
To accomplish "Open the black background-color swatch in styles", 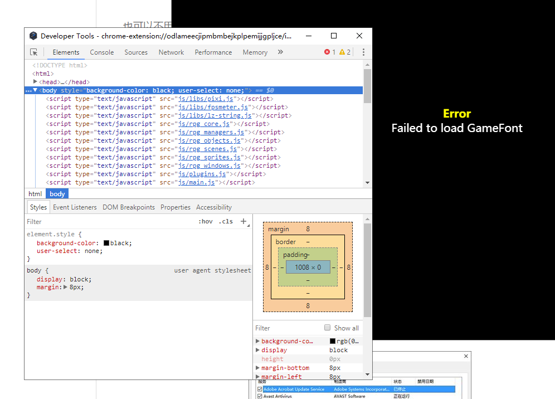I will click(106, 243).
